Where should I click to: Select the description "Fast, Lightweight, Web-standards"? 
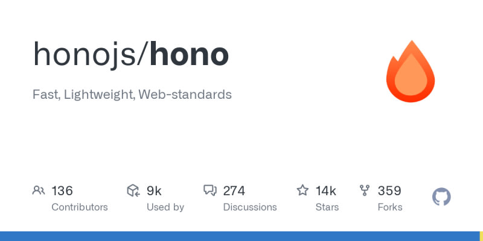132,95
